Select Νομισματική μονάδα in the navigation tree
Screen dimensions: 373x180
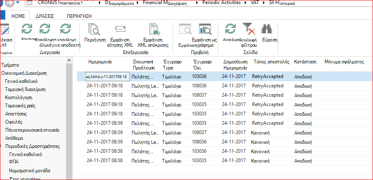coord(30,171)
